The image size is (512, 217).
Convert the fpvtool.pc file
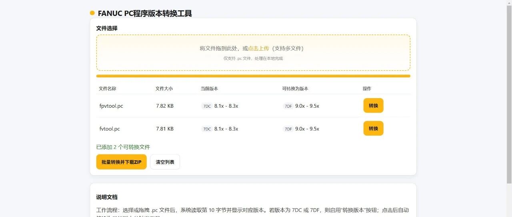pos(373,106)
